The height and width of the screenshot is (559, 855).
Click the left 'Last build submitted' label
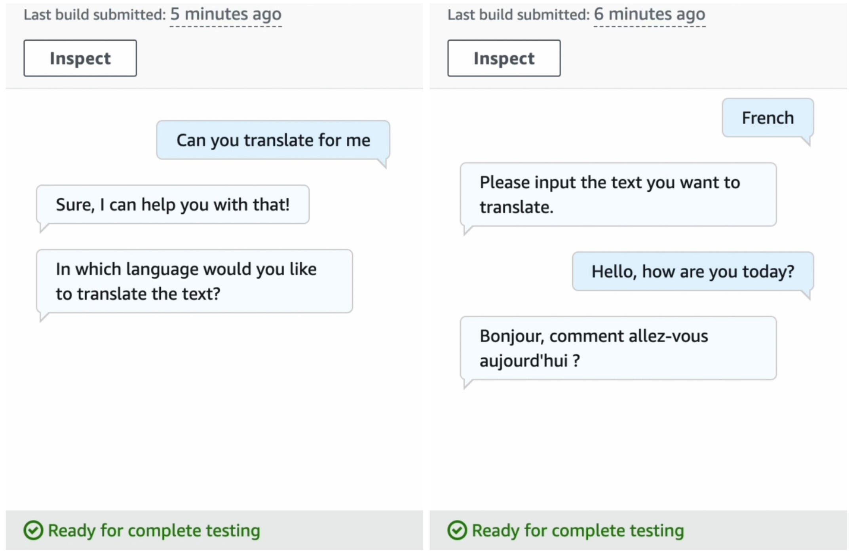pos(94,15)
